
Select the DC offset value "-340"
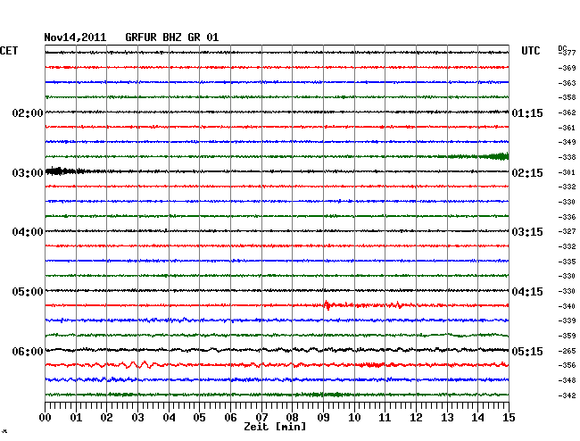pyautogui.click(x=567, y=306)
